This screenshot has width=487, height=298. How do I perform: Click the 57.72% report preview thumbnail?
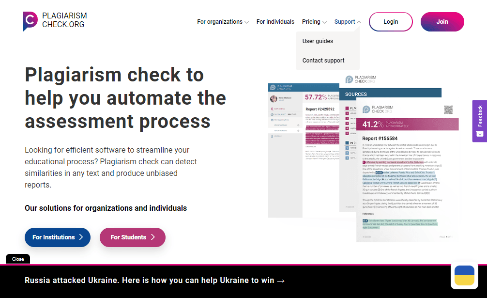click(304, 150)
